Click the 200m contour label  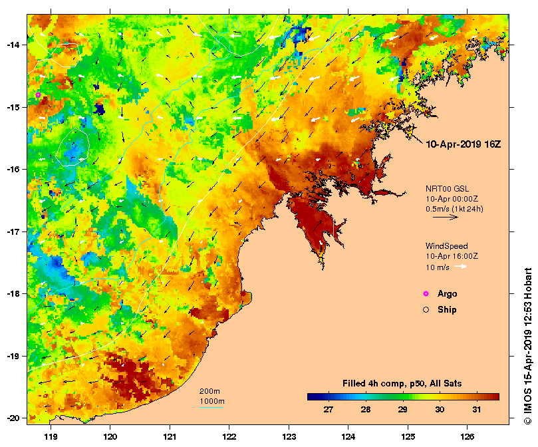tap(209, 391)
